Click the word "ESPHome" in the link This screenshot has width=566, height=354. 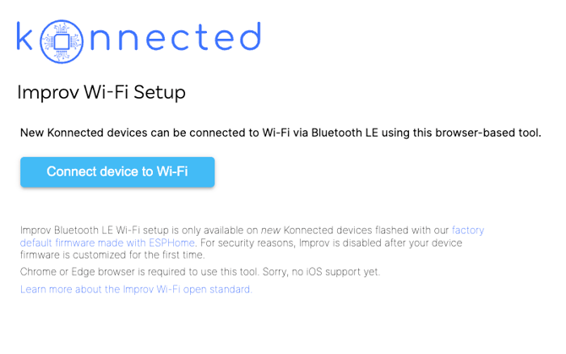click(171, 242)
